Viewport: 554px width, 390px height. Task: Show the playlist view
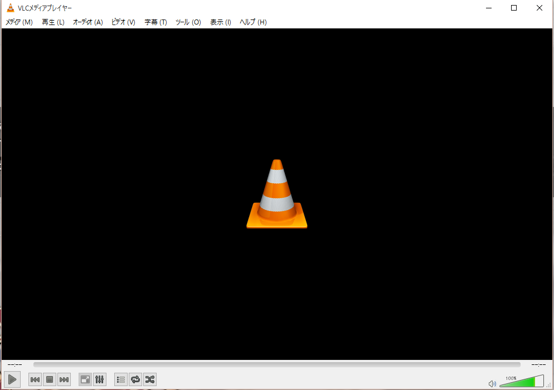tap(121, 379)
